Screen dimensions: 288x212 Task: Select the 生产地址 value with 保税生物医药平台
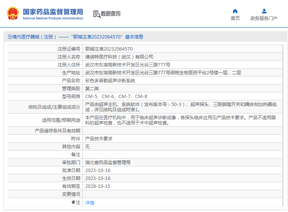(163, 73)
